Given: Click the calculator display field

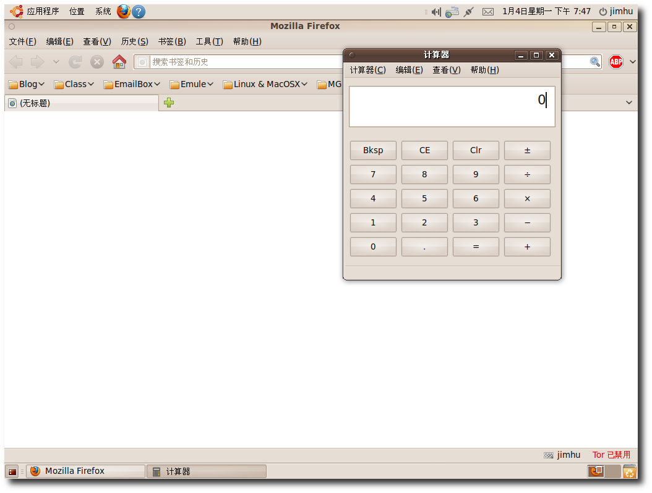Looking at the screenshot, I should pos(452,106).
